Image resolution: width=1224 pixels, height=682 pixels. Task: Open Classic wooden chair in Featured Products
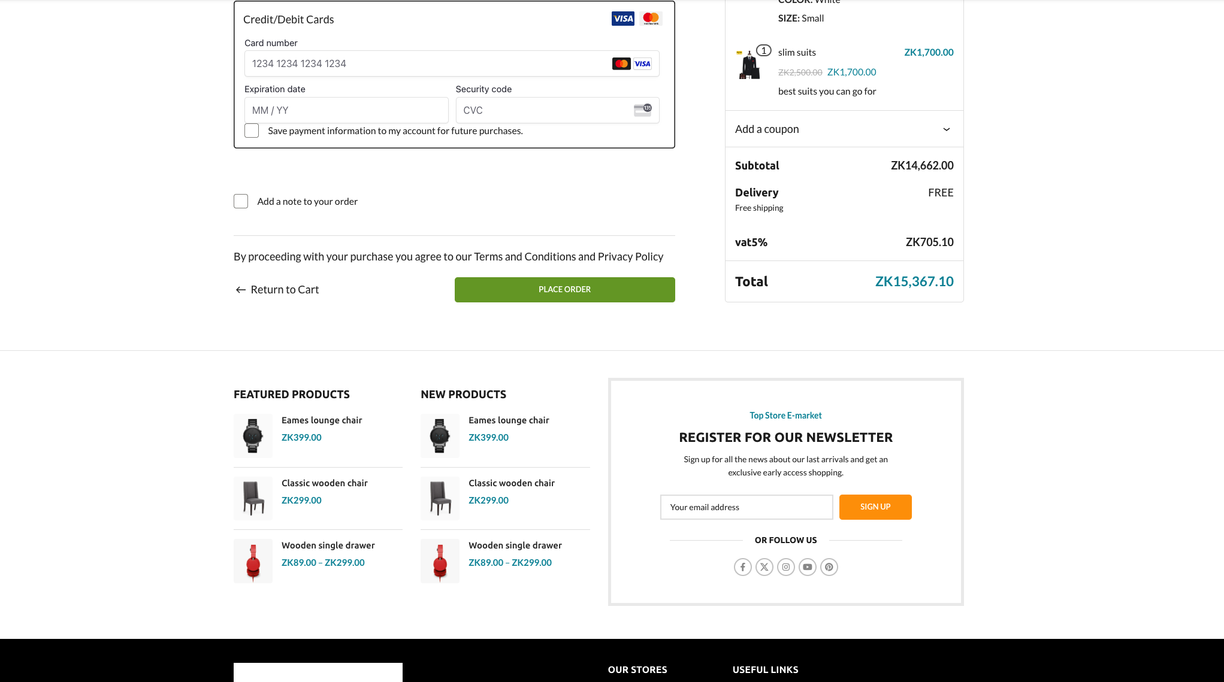pyautogui.click(x=324, y=483)
